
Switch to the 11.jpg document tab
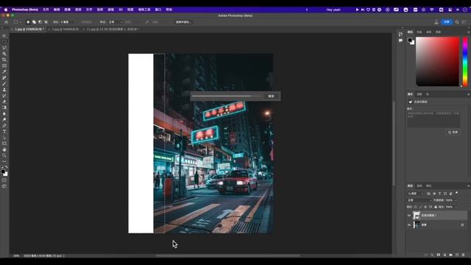[x=113, y=29]
